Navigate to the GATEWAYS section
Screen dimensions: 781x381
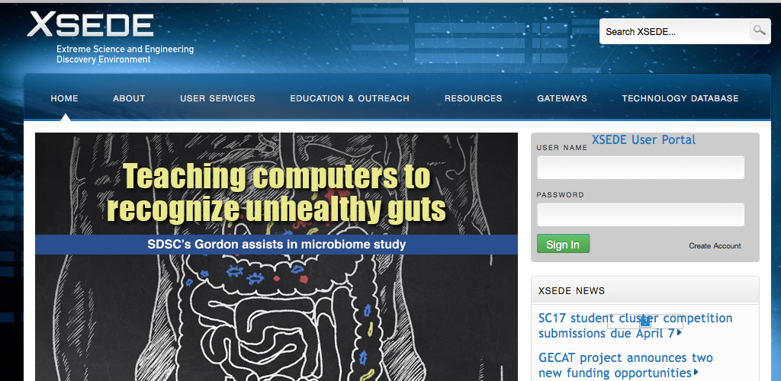coord(562,98)
